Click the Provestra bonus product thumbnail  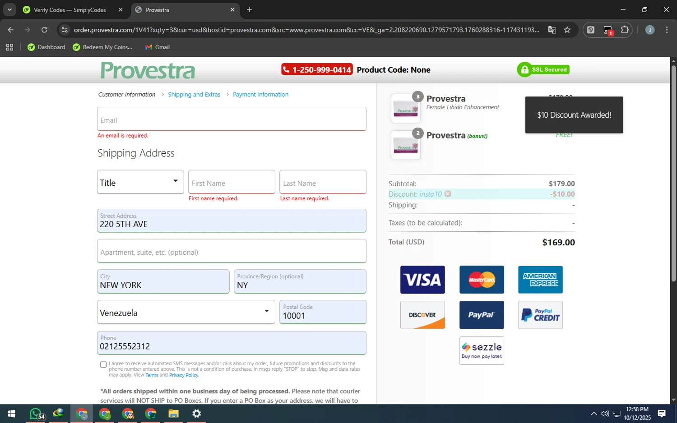405,145
